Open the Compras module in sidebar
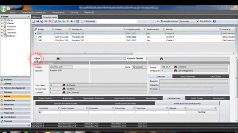Image resolution: width=238 pixels, height=133 pixels. point(15,92)
